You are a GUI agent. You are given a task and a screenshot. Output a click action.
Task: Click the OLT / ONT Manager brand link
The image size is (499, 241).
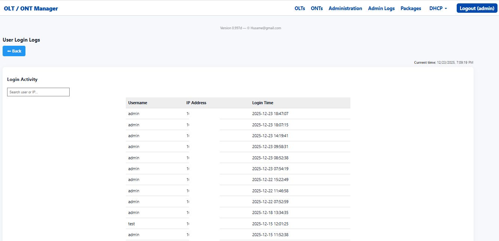pyautogui.click(x=31, y=8)
